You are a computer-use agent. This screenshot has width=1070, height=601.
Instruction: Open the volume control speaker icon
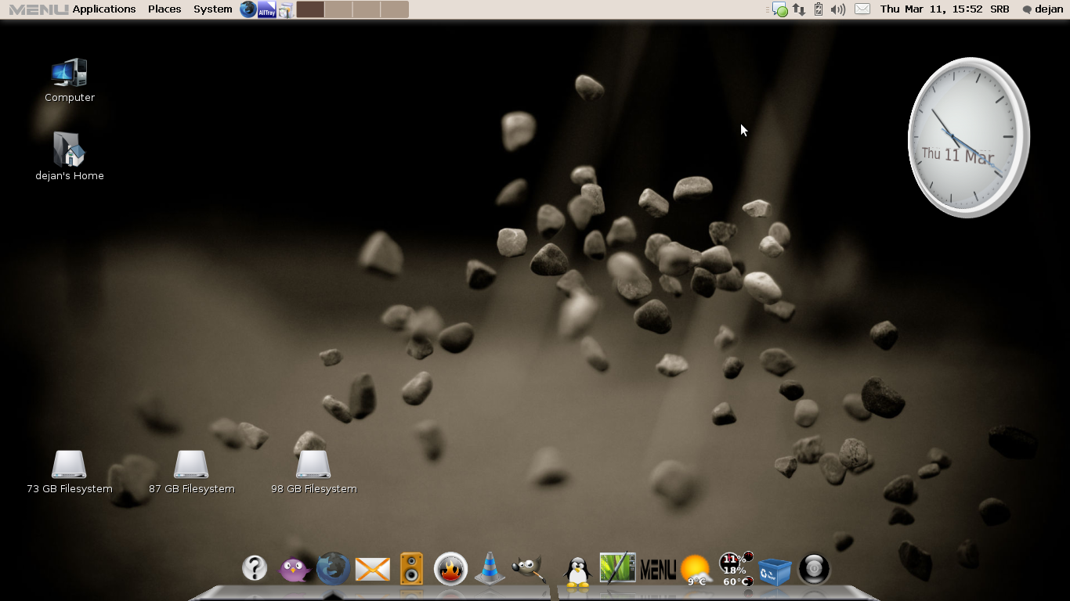[838, 9]
